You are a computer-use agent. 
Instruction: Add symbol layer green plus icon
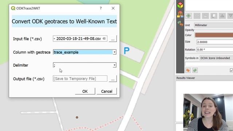189,16
